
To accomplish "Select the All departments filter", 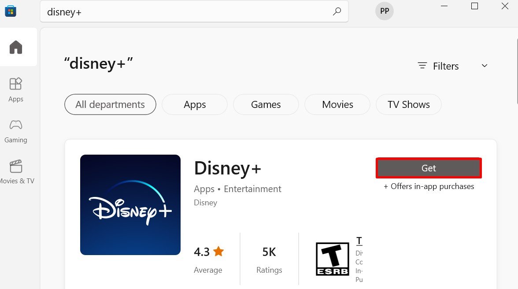I will click(x=110, y=104).
